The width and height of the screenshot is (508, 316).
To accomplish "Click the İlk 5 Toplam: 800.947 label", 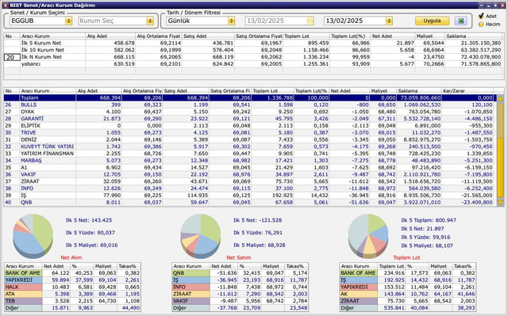I will pyautogui.click(x=429, y=220).
